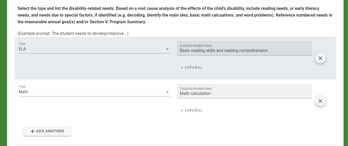The width and height of the screenshot is (348, 146).
Task: Click the Type label above ELA
Action: click(22, 44)
